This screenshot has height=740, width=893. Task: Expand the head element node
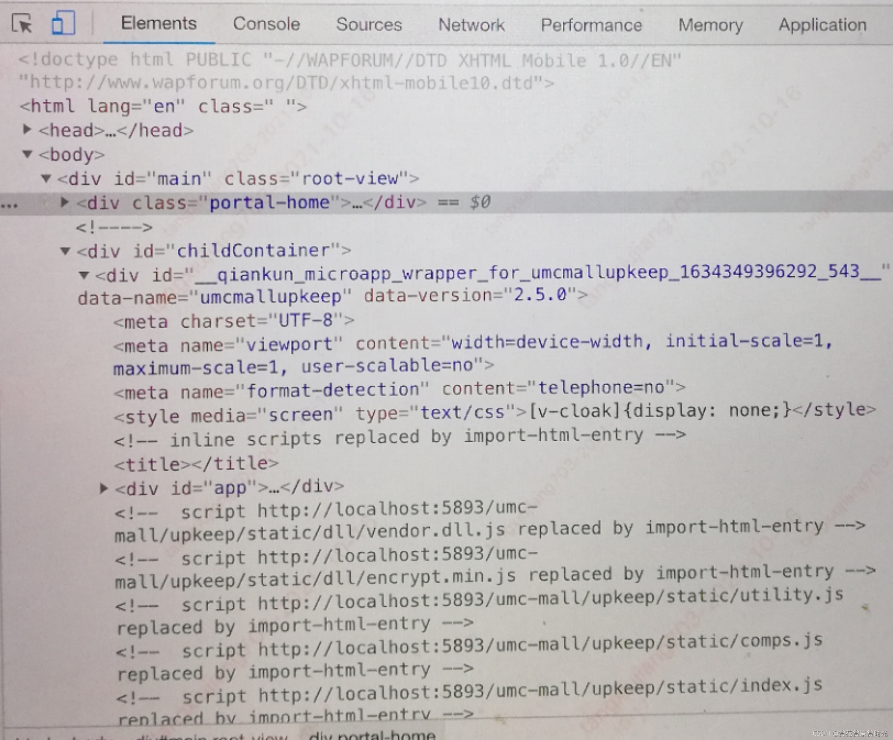click(x=27, y=129)
